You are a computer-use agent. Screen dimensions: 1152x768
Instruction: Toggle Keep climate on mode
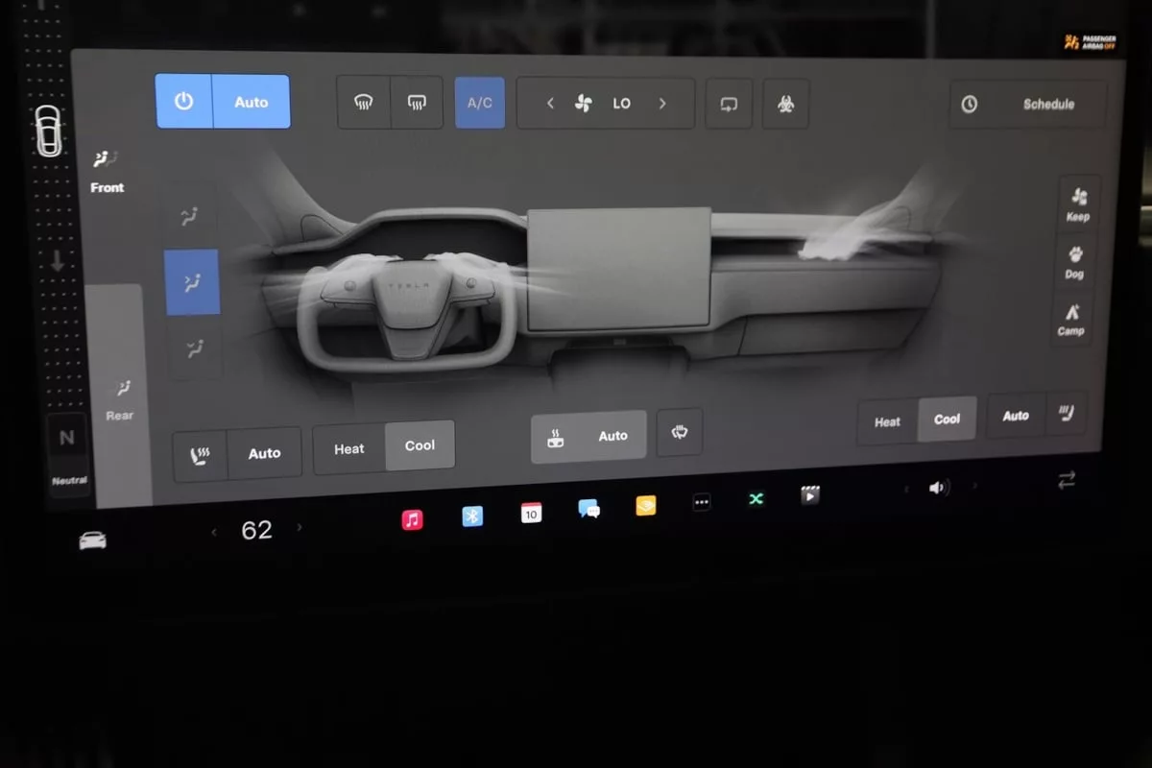pos(1078,204)
